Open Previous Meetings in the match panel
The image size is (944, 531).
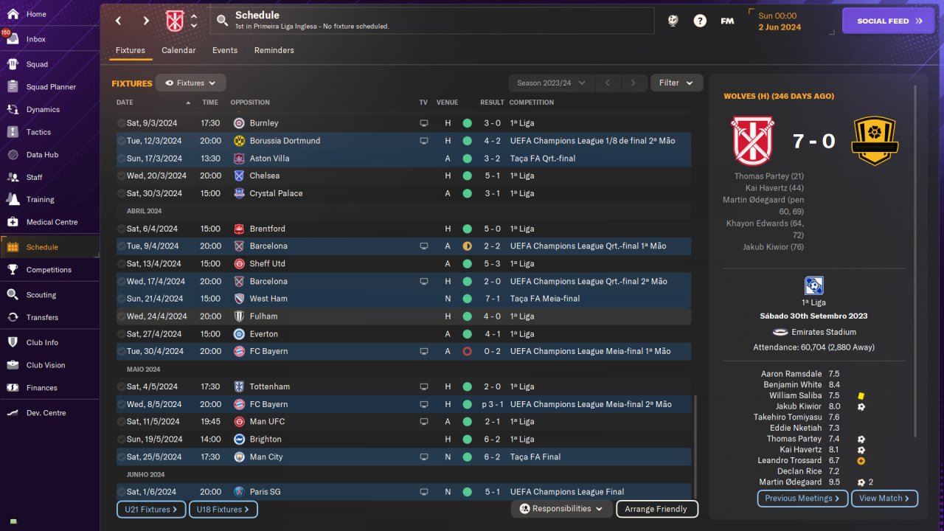click(x=803, y=499)
